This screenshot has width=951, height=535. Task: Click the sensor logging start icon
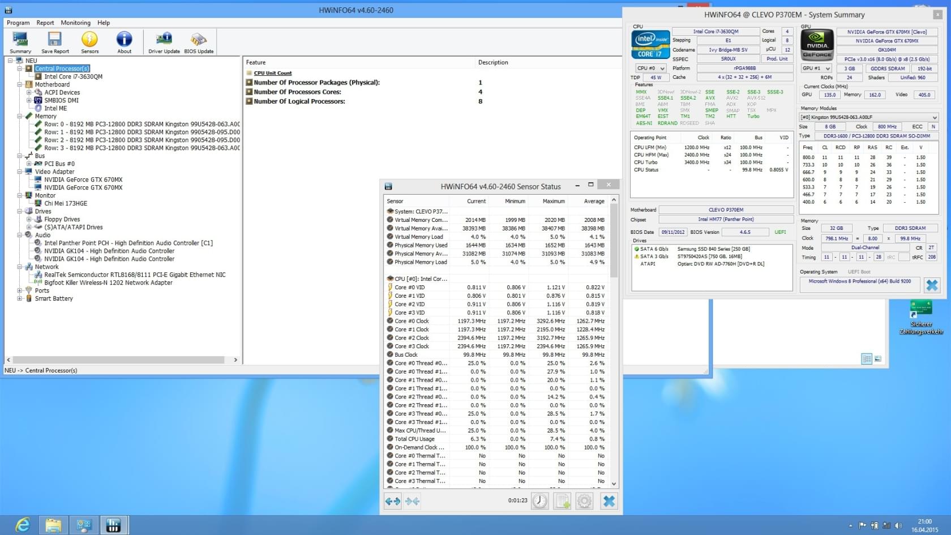click(x=562, y=501)
